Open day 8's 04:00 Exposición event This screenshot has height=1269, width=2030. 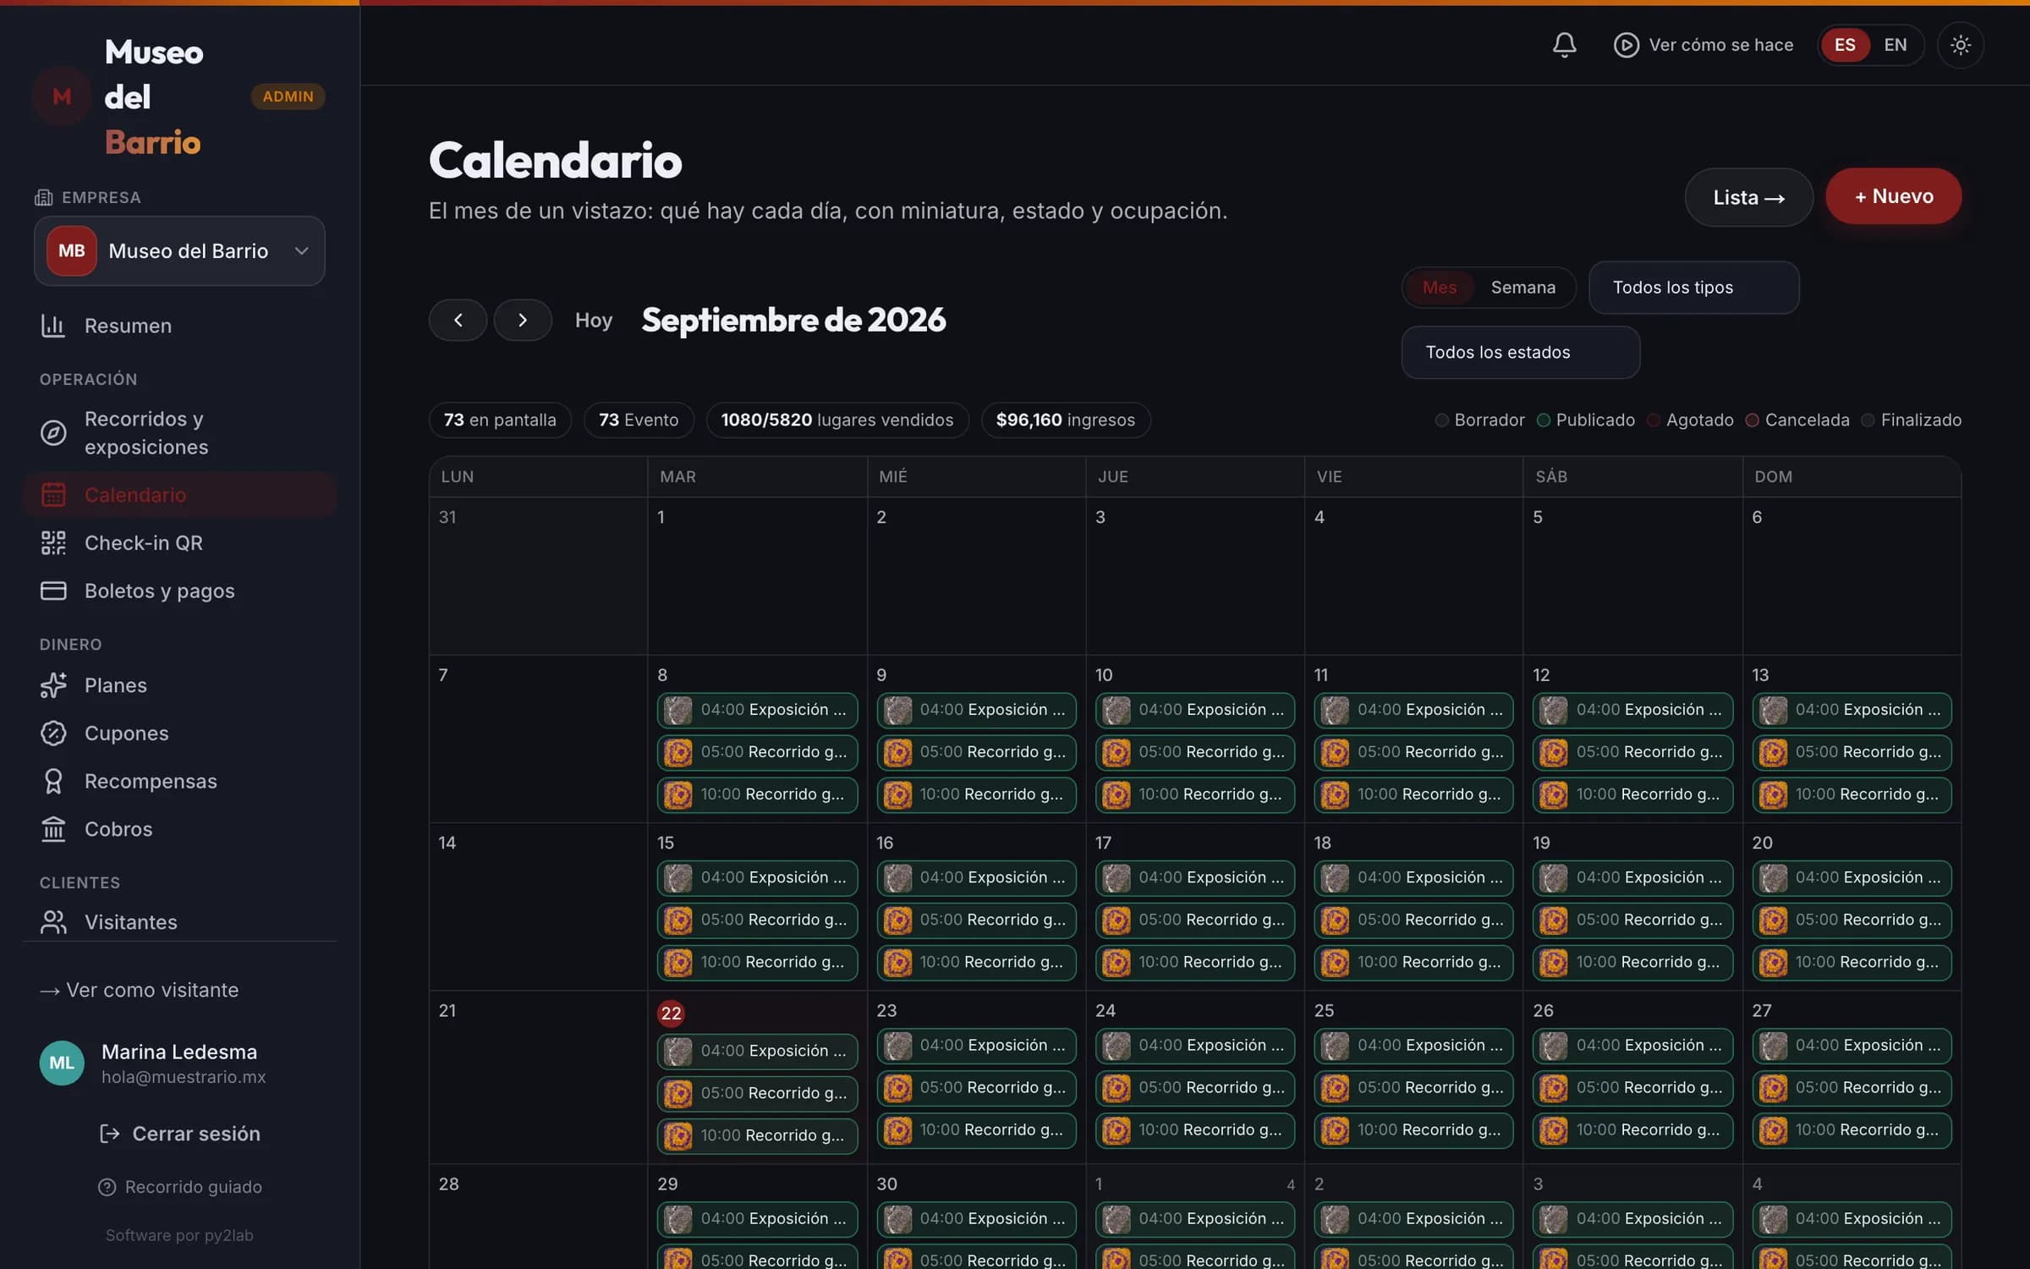click(x=757, y=710)
